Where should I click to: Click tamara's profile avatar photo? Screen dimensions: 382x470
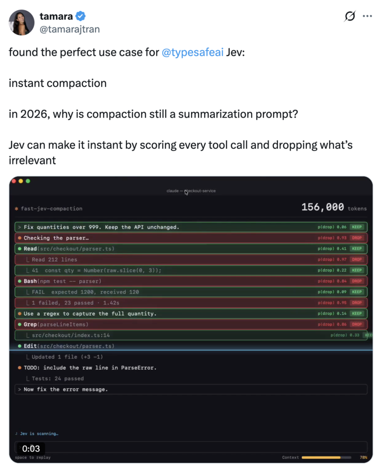tap(22, 23)
